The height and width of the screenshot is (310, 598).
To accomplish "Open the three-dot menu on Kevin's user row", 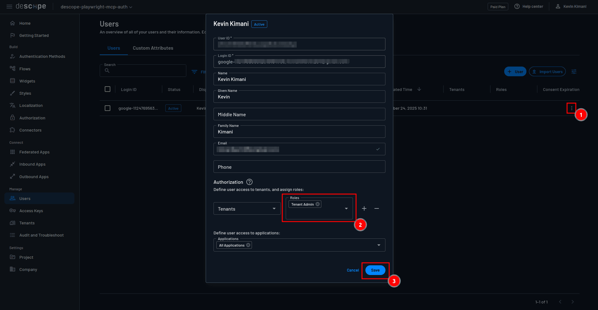I will (571, 108).
